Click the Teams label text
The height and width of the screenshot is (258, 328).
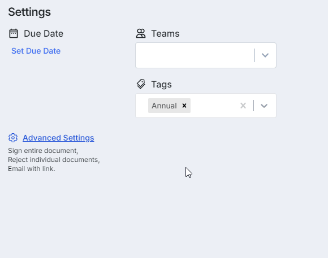(165, 34)
